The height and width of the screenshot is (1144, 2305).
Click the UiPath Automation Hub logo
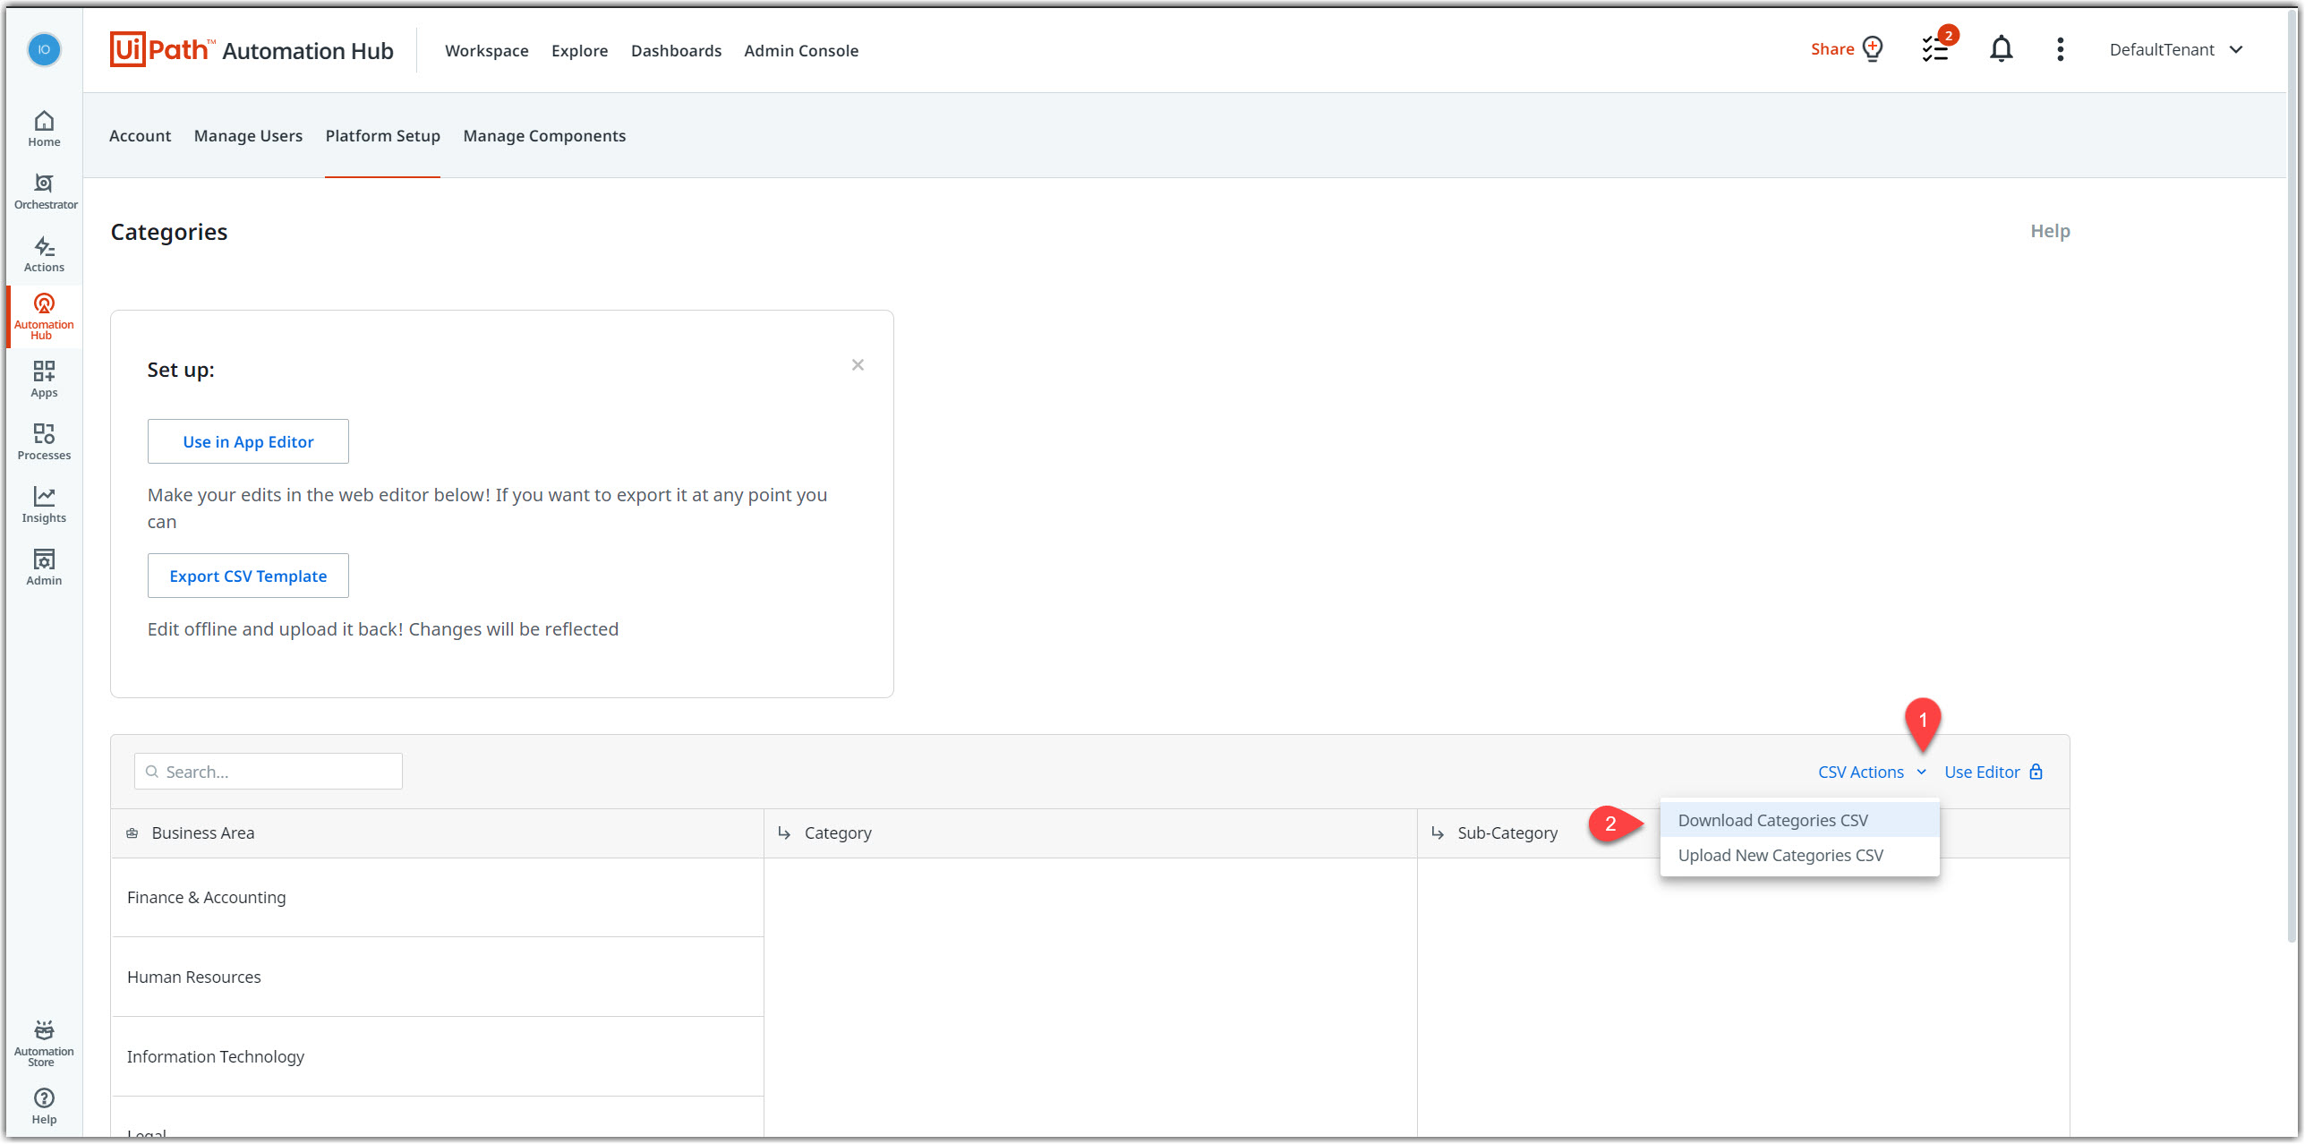[x=252, y=50]
